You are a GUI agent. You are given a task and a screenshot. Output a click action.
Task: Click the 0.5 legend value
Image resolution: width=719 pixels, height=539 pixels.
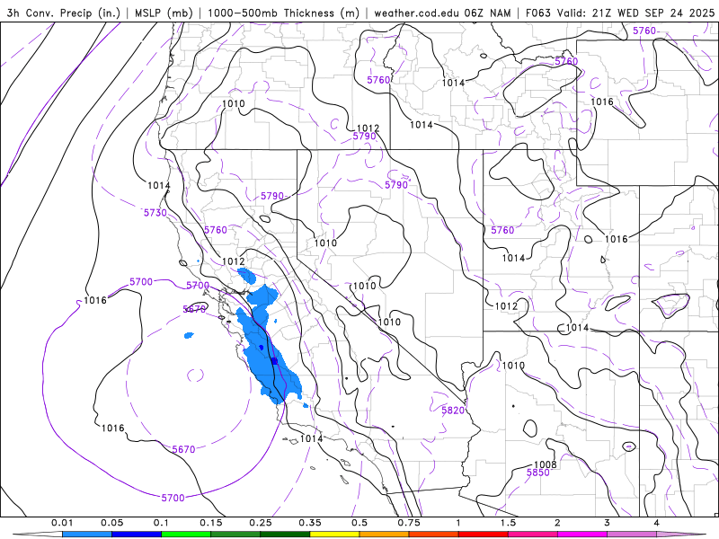pyautogui.click(x=359, y=523)
